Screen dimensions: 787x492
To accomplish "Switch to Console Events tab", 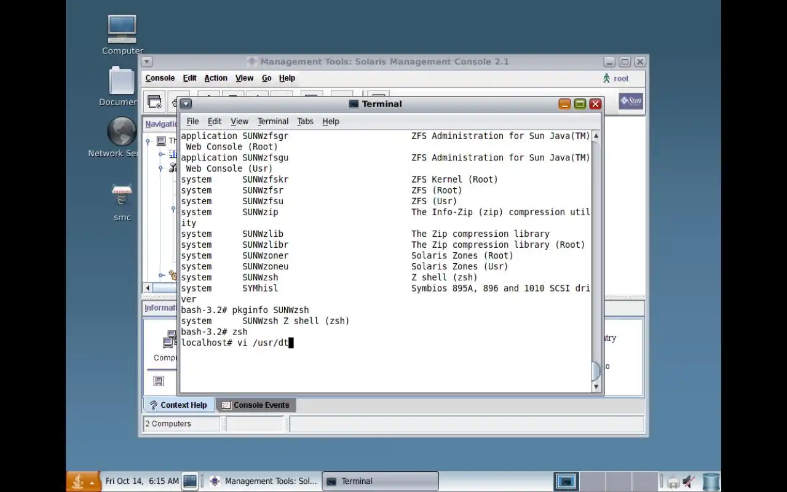I will [x=256, y=405].
